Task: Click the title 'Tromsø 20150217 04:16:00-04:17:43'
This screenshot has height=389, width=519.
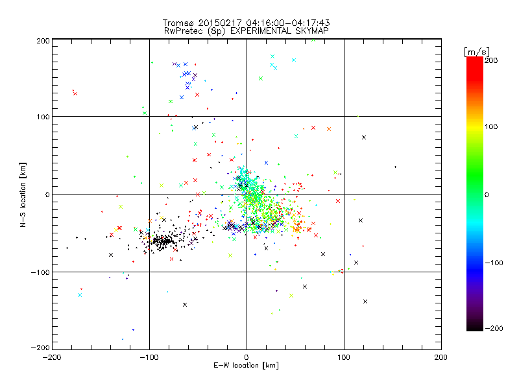Action: coord(246,23)
